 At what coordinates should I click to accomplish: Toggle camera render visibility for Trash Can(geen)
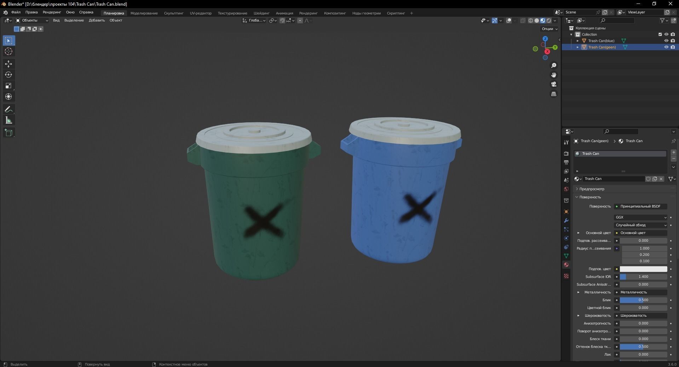click(673, 47)
